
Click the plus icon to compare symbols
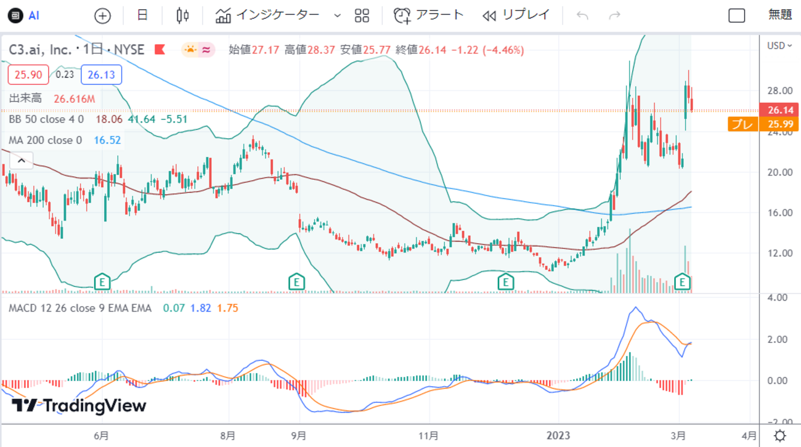(102, 15)
